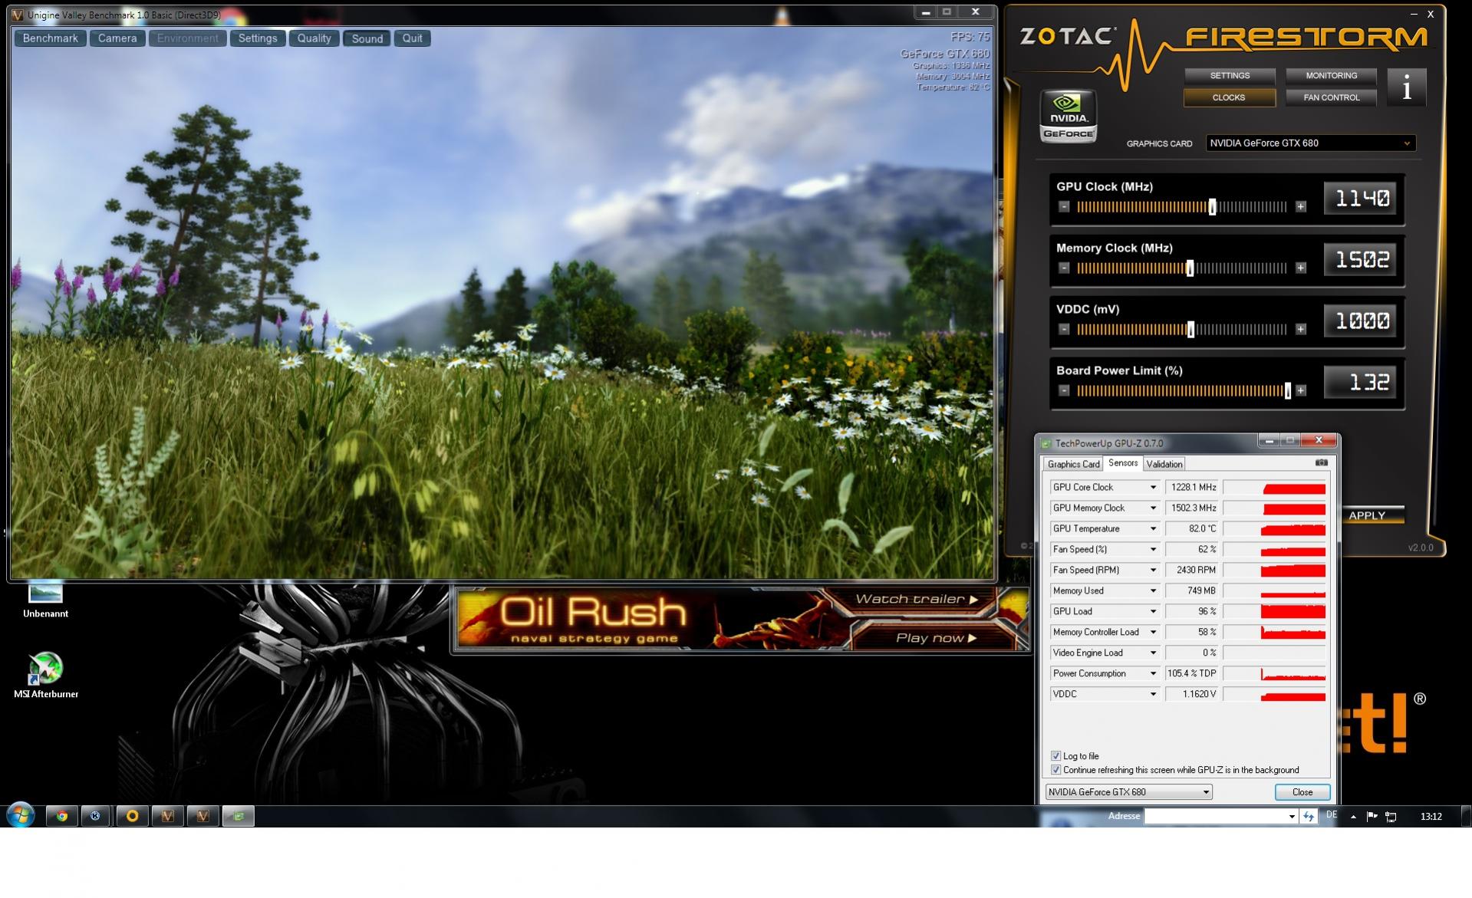
Task: Click the Board Power Limit slider handle
Action: tap(1288, 391)
